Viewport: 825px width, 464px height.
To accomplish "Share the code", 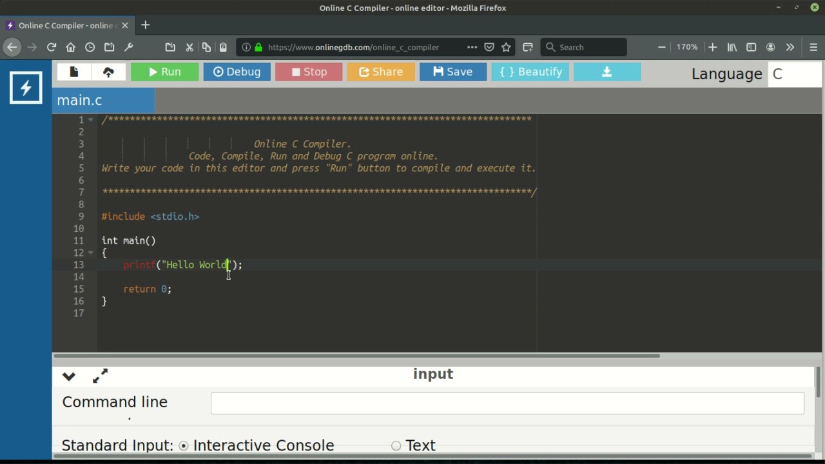I will (x=381, y=72).
